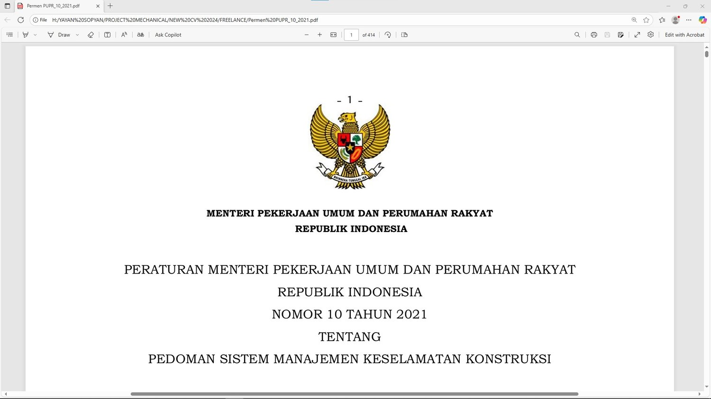Zoom in on the PDF

320,35
